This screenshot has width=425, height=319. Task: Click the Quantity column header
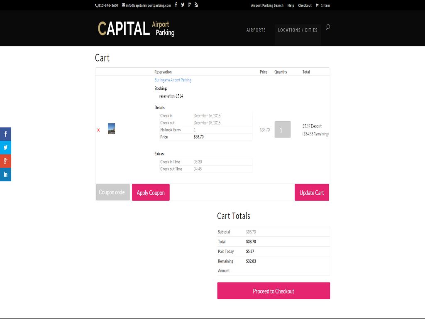coord(281,72)
